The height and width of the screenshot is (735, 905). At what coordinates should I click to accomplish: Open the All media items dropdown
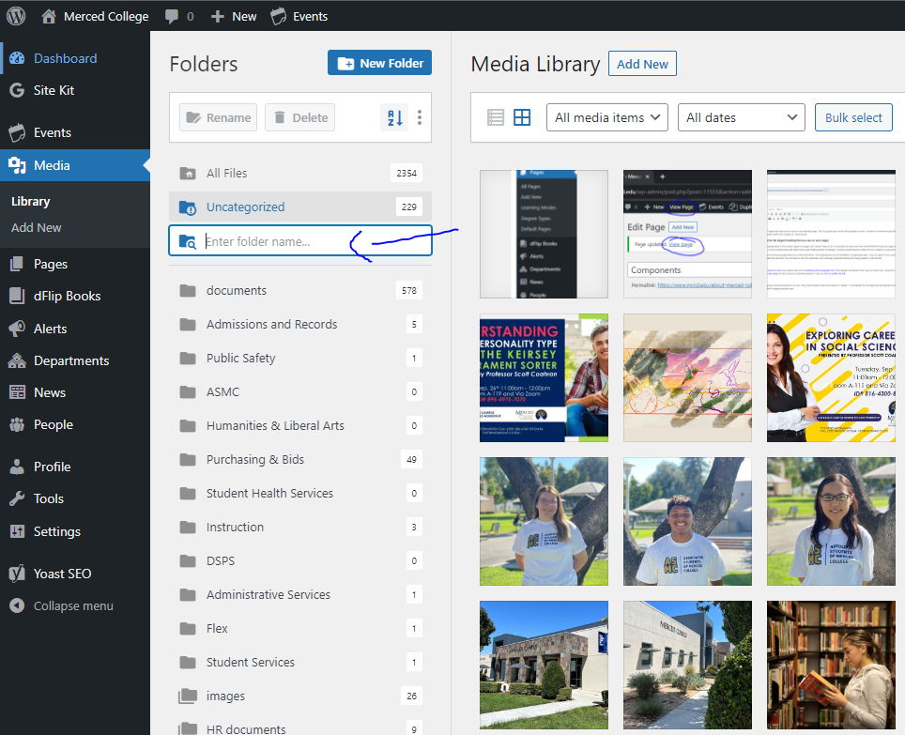click(x=607, y=117)
